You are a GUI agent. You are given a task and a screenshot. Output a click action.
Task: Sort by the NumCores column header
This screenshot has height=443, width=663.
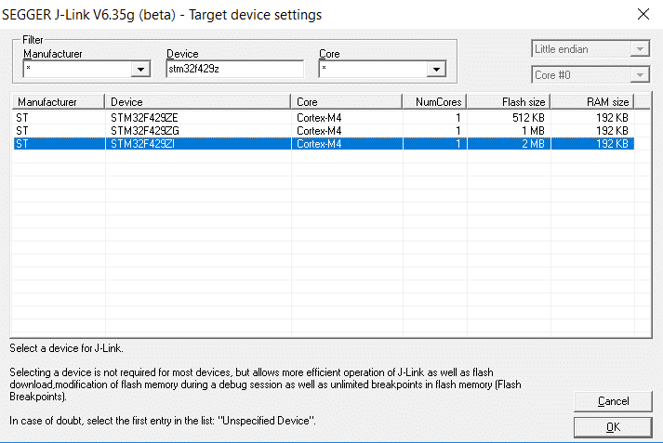pos(434,101)
